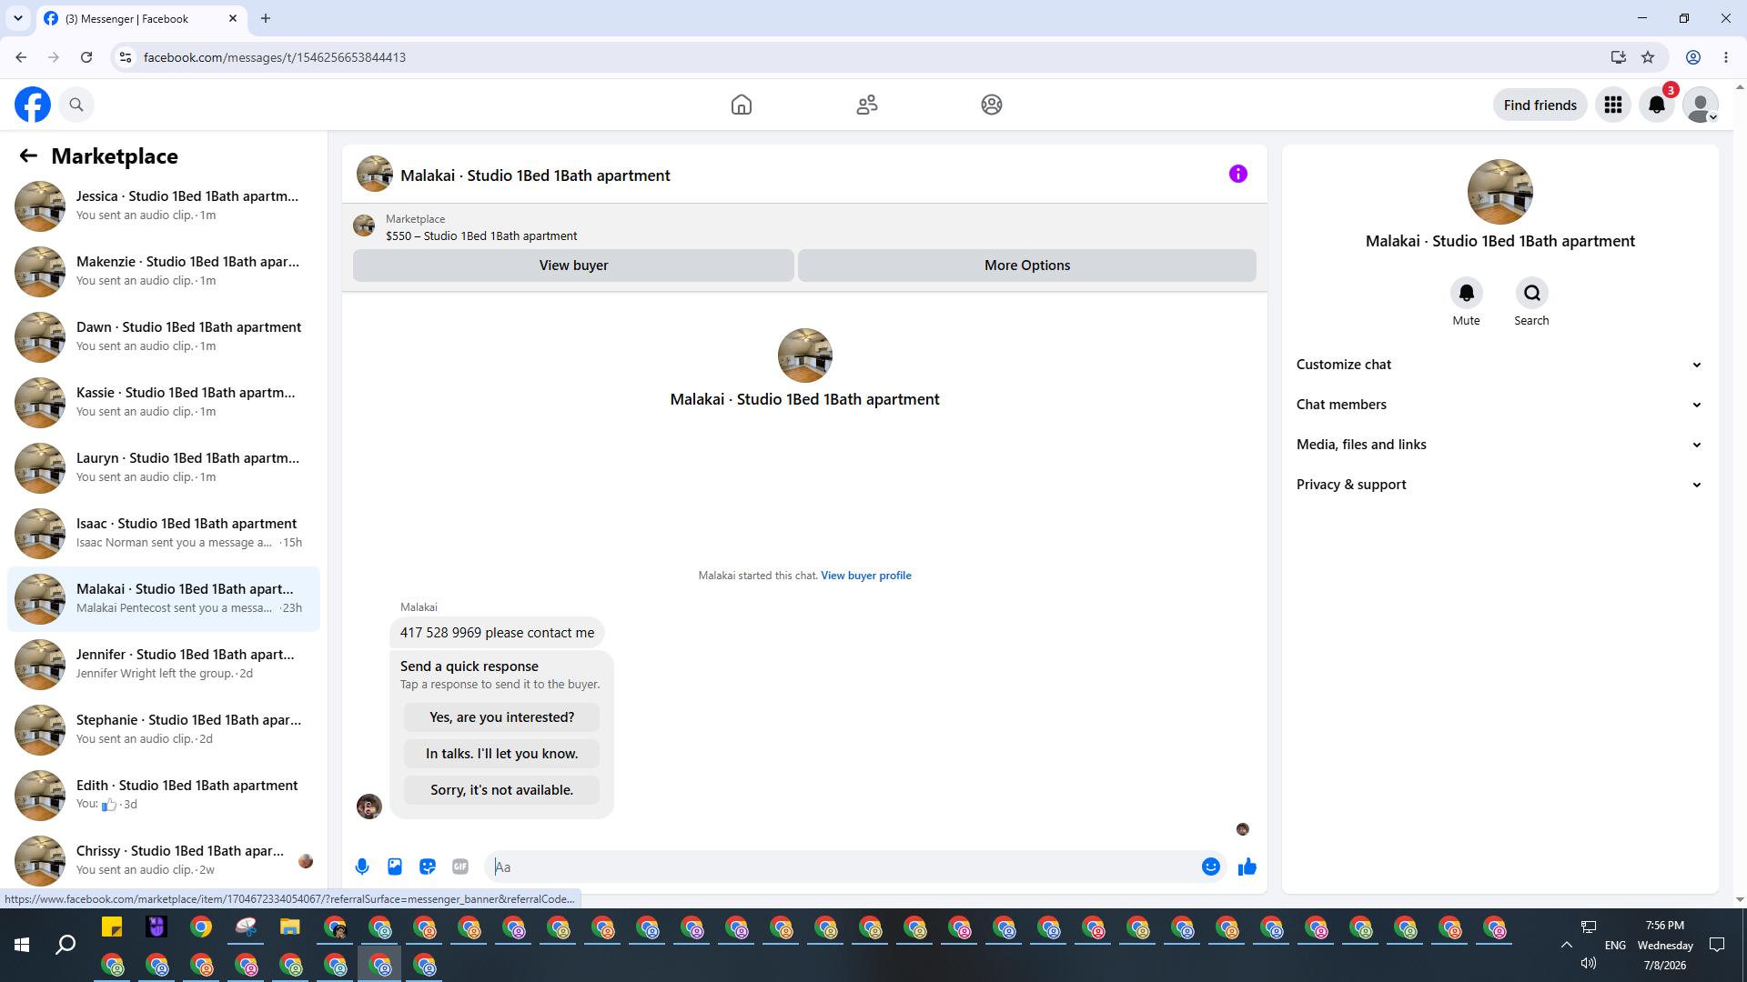Open the Chrissy Studio apartment chat
This screenshot has height=982, width=1747.
(164, 861)
